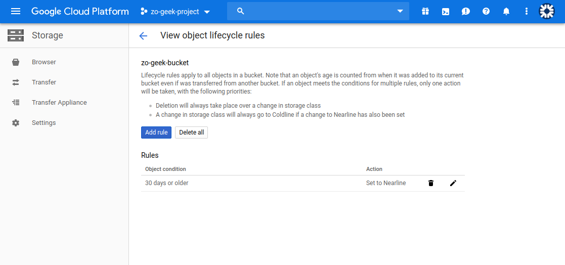Click the Deletion priority bullet text
Viewport: 565px width, 265px height.
pos(238,106)
